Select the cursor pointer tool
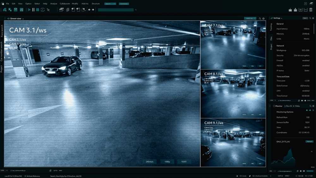The height and width of the screenshot is (178, 316). point(48,10)
